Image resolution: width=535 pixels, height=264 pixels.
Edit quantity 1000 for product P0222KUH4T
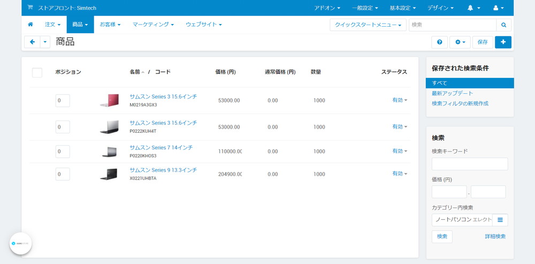click(319, 127)
